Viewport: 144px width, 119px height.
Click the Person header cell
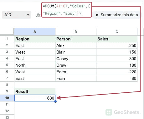click(x=76, y=39)
